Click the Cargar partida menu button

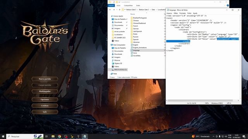(45, 85)
